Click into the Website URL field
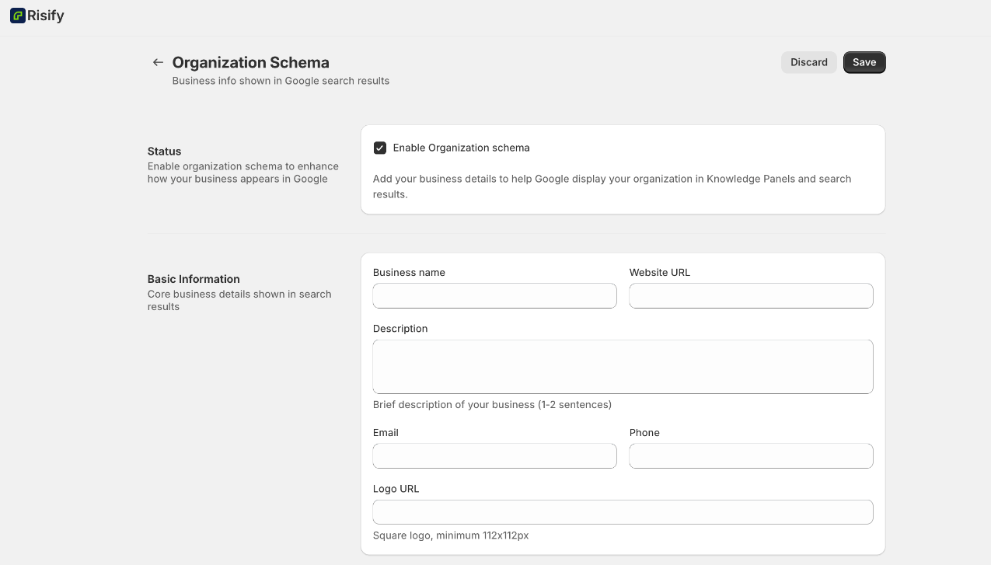 coord(751,296)
